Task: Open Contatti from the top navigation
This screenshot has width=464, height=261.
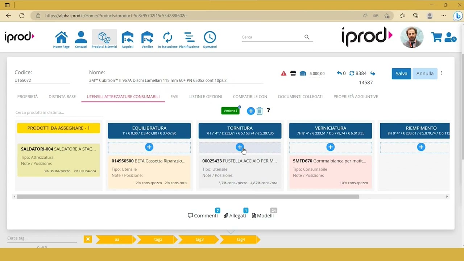Action: pos(81,40)
